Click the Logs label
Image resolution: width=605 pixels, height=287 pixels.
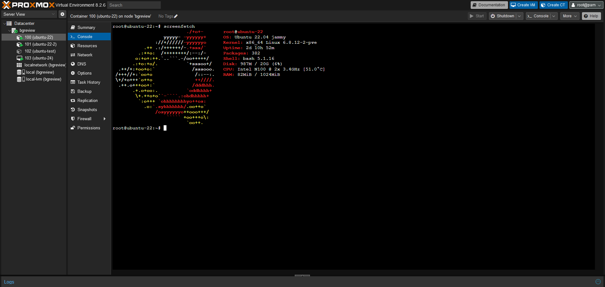[x=9, y=282]
